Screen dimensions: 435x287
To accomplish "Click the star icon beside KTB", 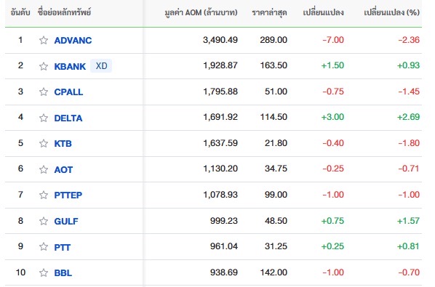I will tap(44, 143).
